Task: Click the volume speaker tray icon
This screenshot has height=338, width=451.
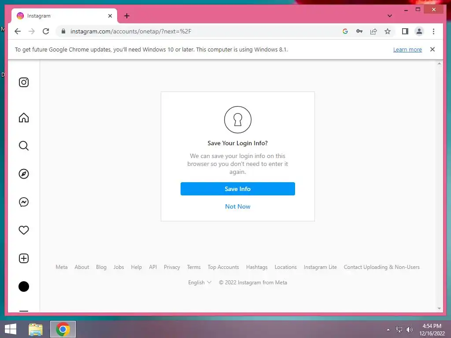Action: (x=409, y=330)
